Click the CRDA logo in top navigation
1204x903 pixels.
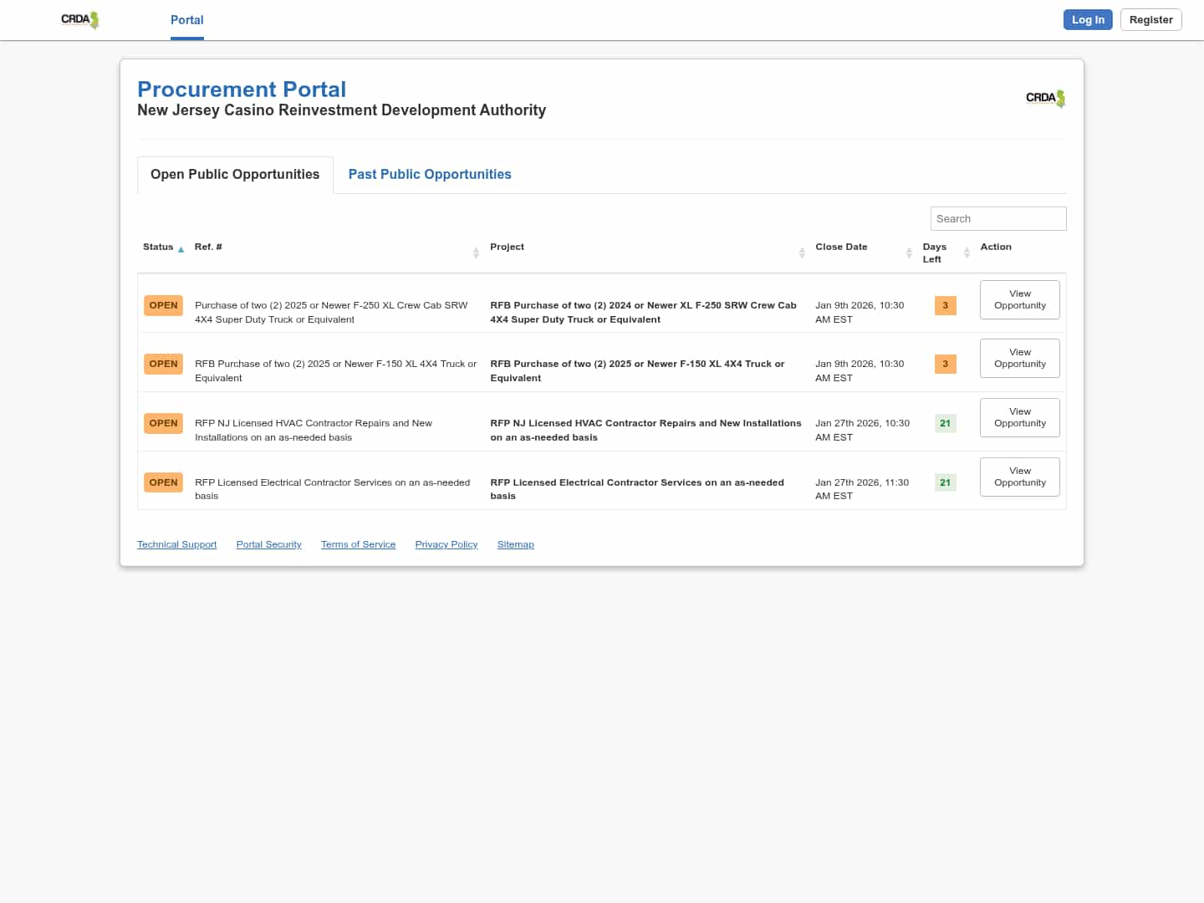pos(80,20)
